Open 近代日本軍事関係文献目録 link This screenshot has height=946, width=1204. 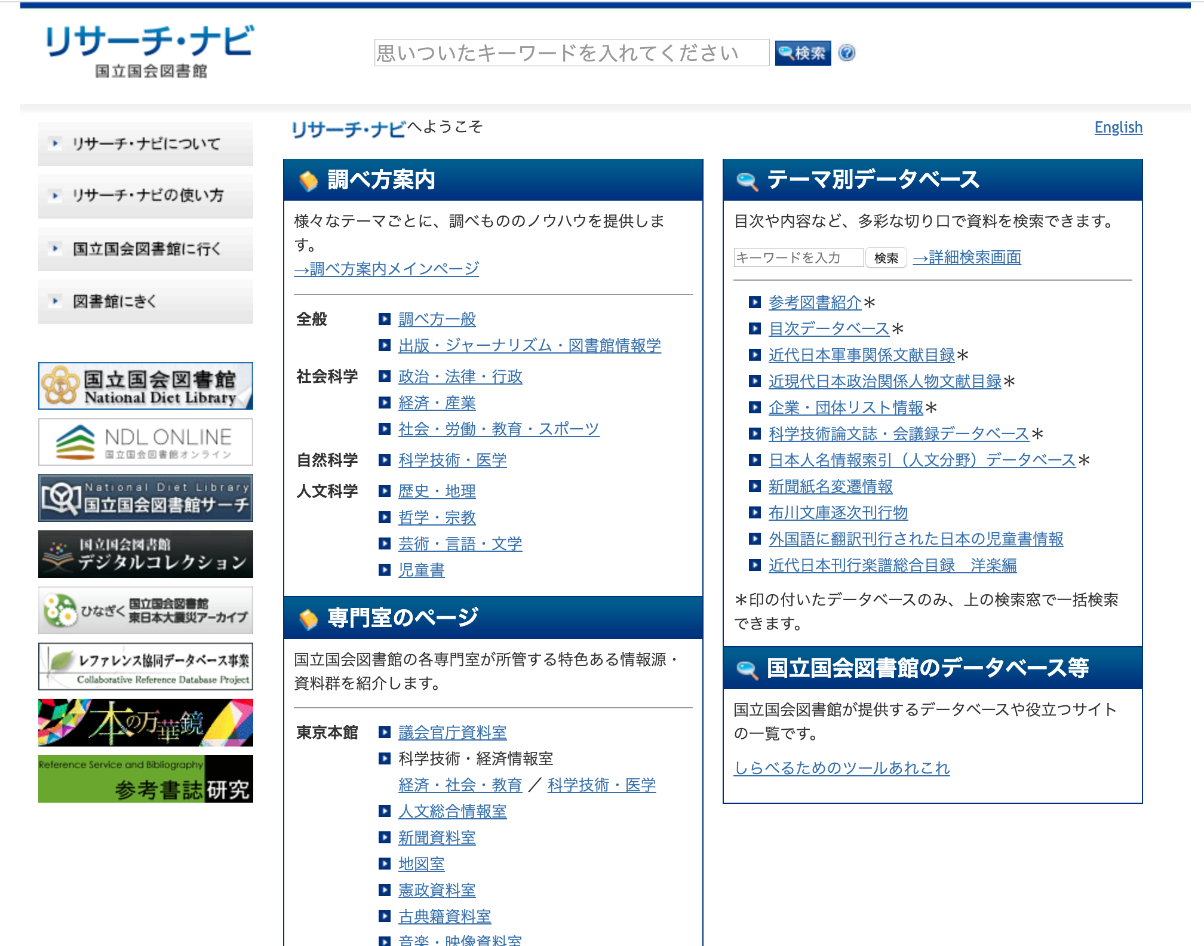click(862, 355)
